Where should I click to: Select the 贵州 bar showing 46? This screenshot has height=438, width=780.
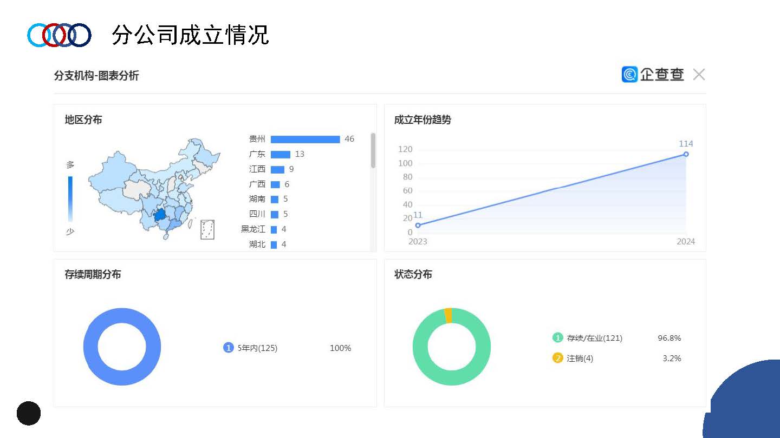point(305,139)
